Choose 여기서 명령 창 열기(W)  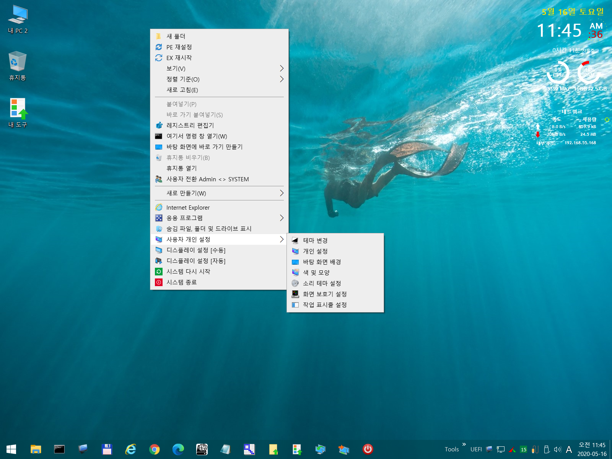click(219, 136)
